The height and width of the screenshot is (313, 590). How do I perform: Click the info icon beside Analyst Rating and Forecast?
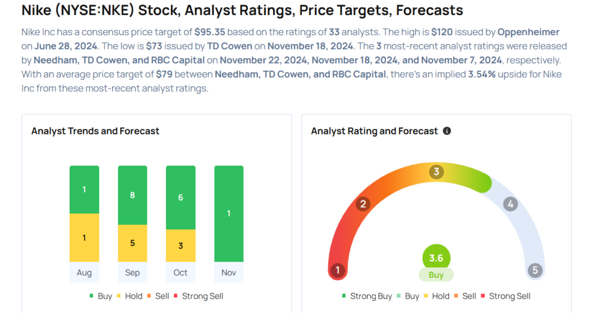pyautogui.click(x=447, y=131)
